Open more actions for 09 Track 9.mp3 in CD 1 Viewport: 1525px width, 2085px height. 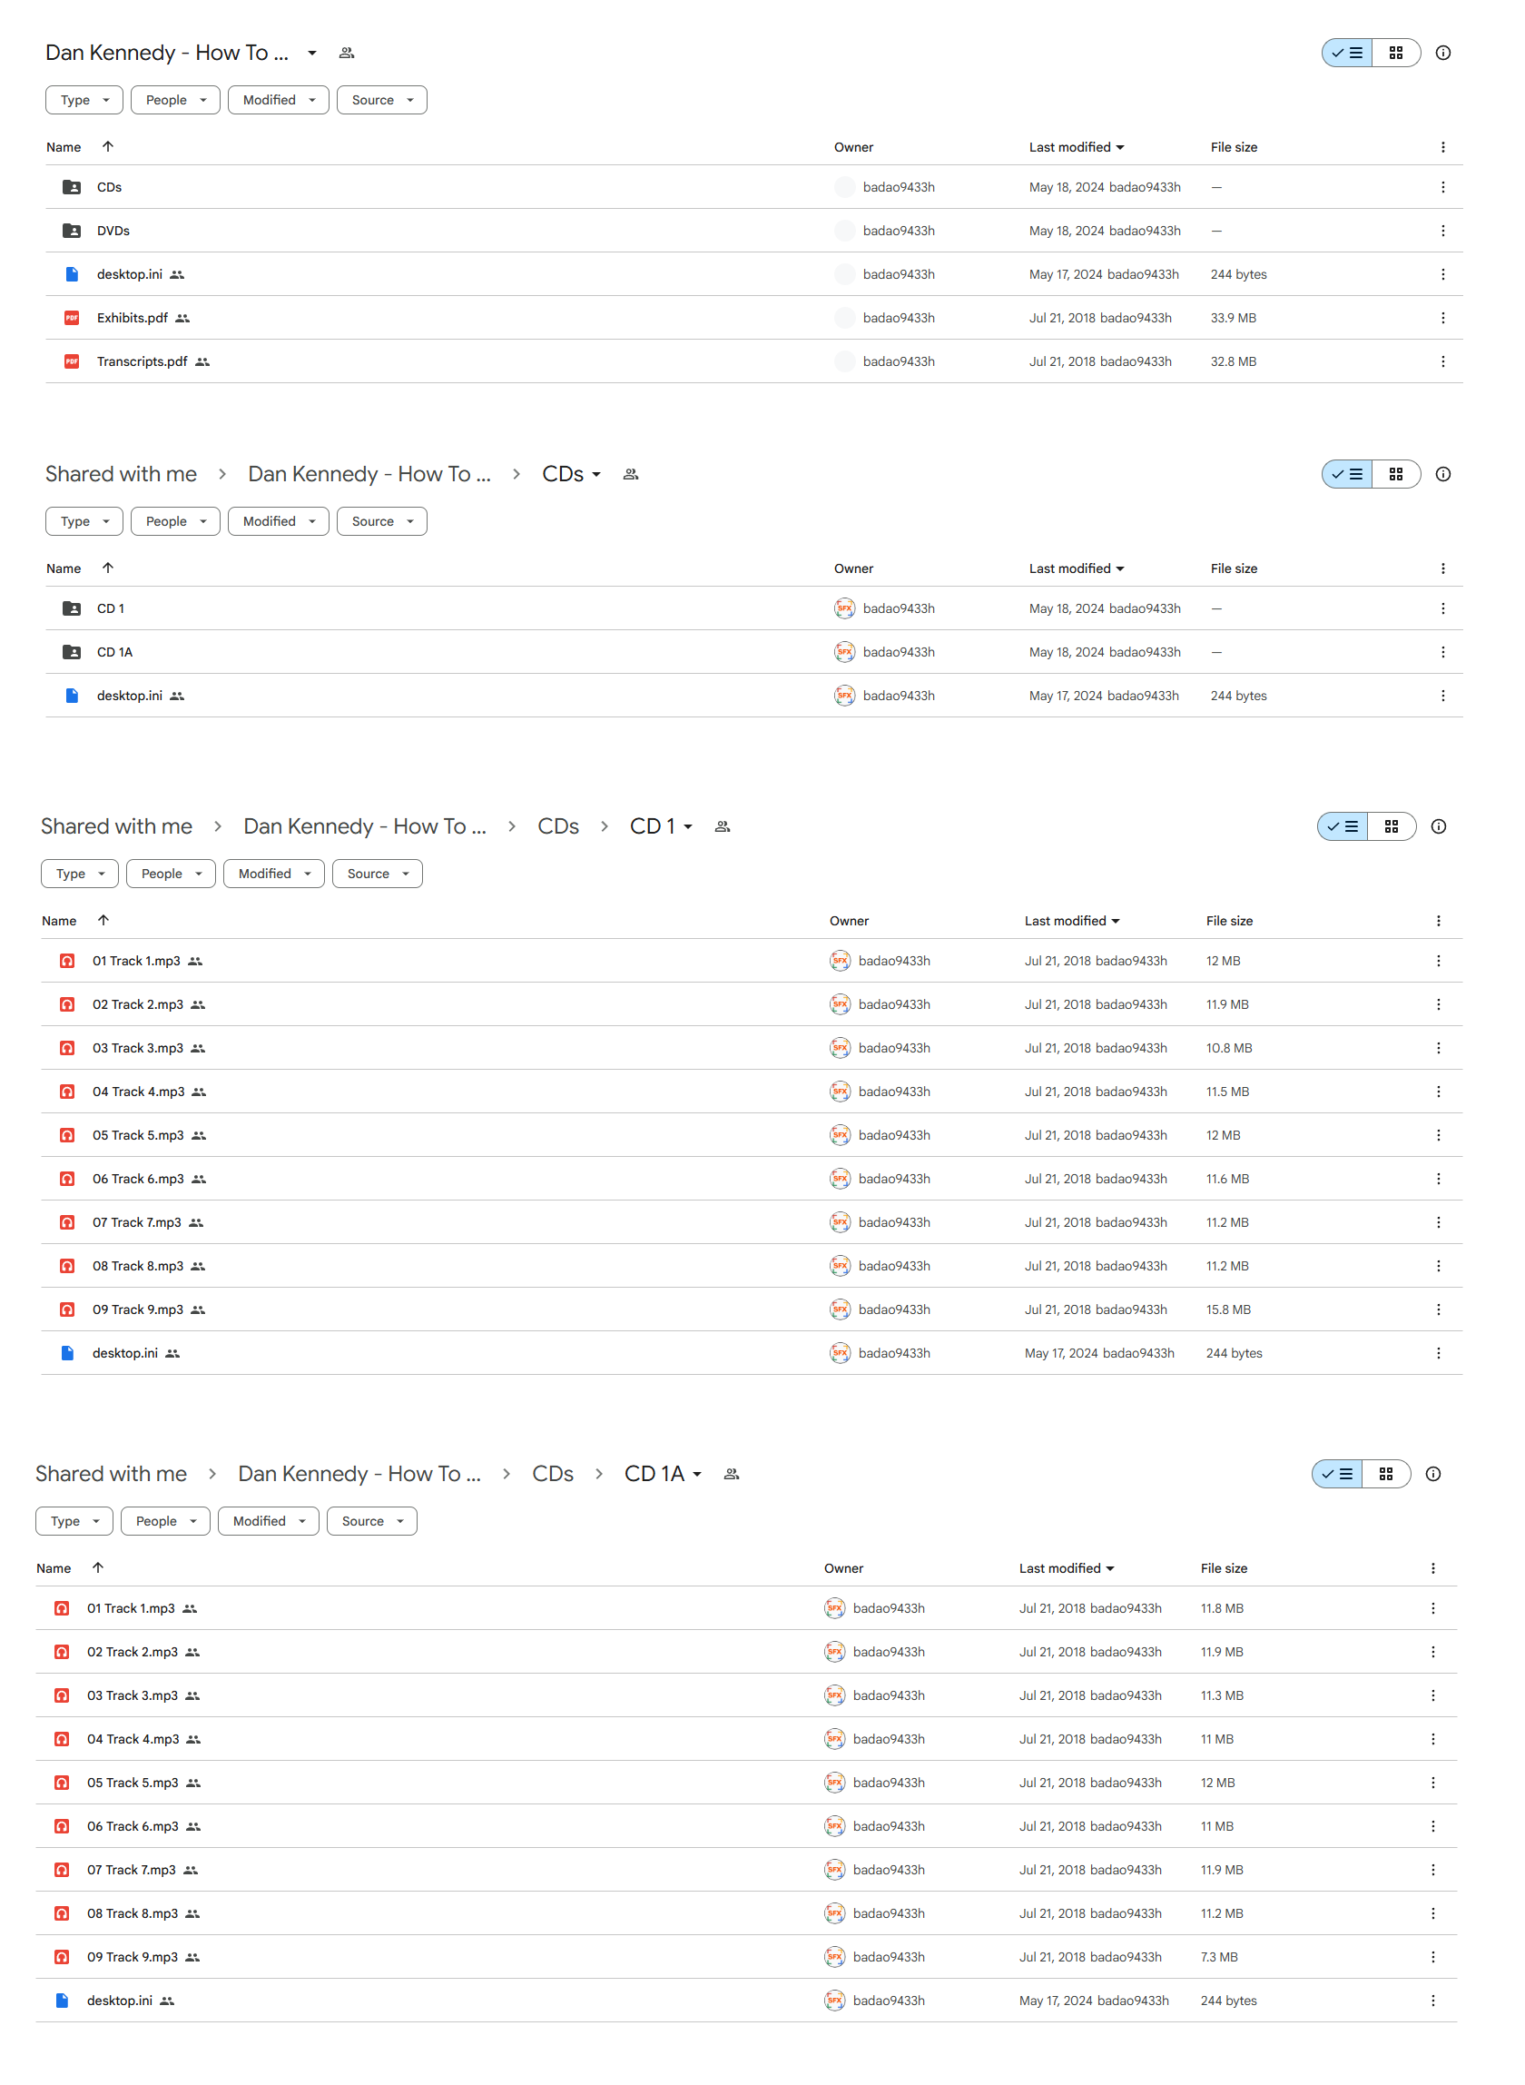point(1438,1309)
